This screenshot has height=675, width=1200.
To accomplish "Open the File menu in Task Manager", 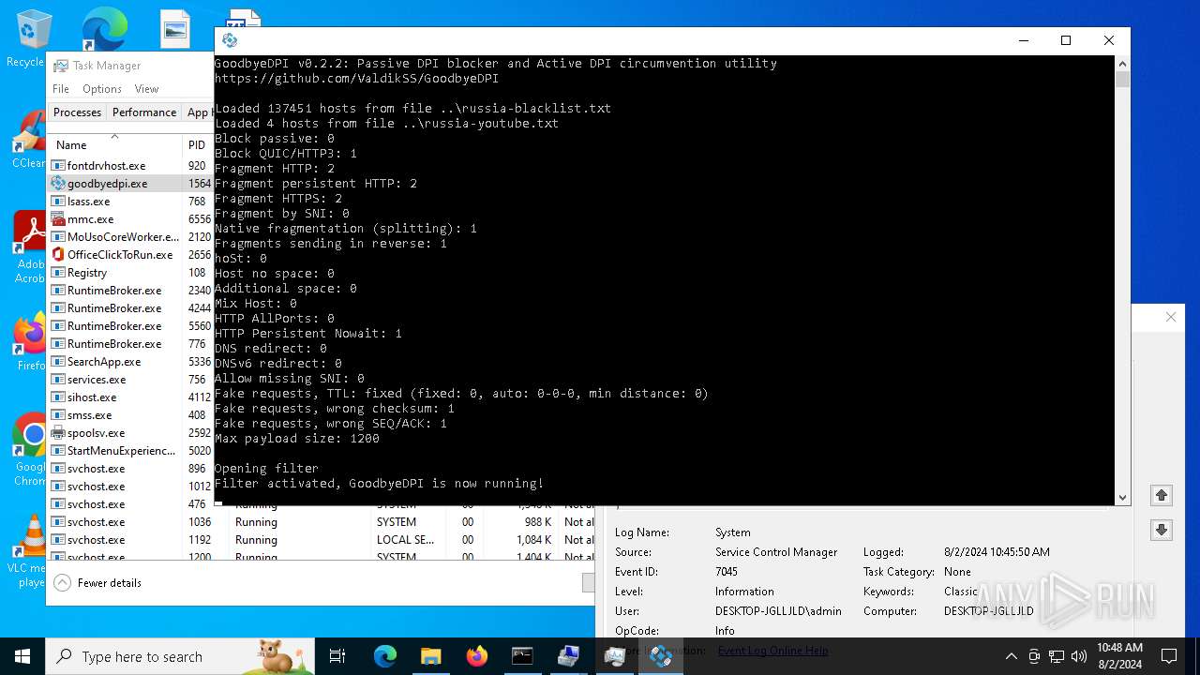I will tap(61, 89).
